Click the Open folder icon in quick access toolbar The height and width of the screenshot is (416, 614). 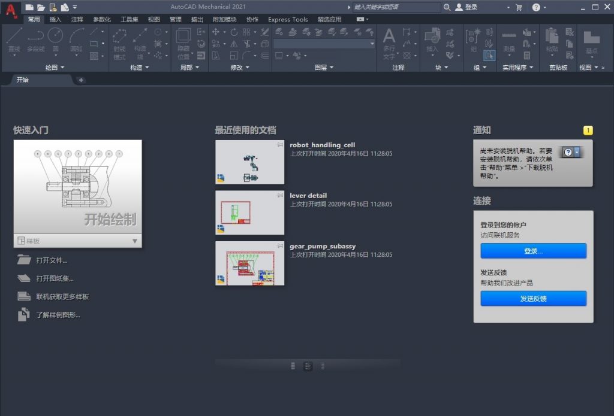tap(41, 7)
